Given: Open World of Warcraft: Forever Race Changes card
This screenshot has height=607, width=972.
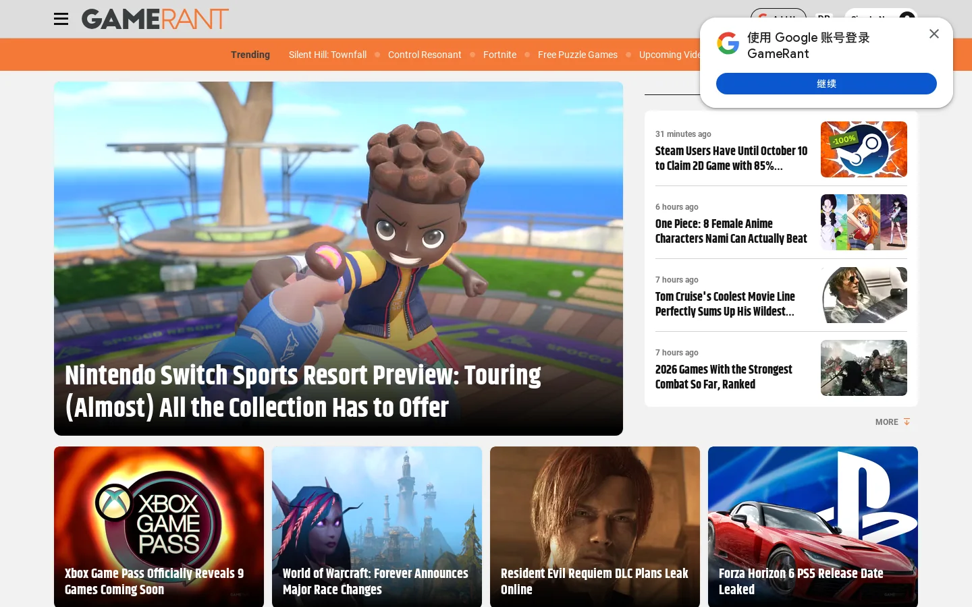Looking at the screenshot, I should pyautogui.click(x=377, y=527).
